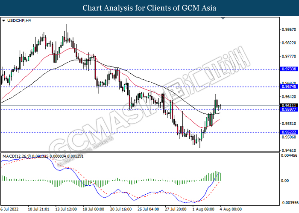Click the 0.95510 price axis value
The width and height of the screenshot is (299, 213).
289,124
